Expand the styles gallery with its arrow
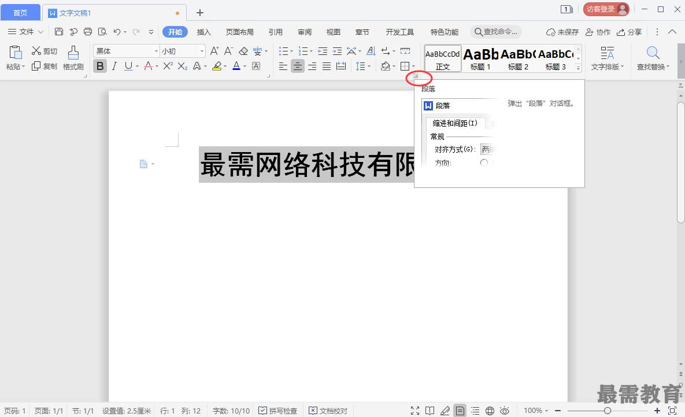The width and height of the screenshot is (685, 417). 579,68
